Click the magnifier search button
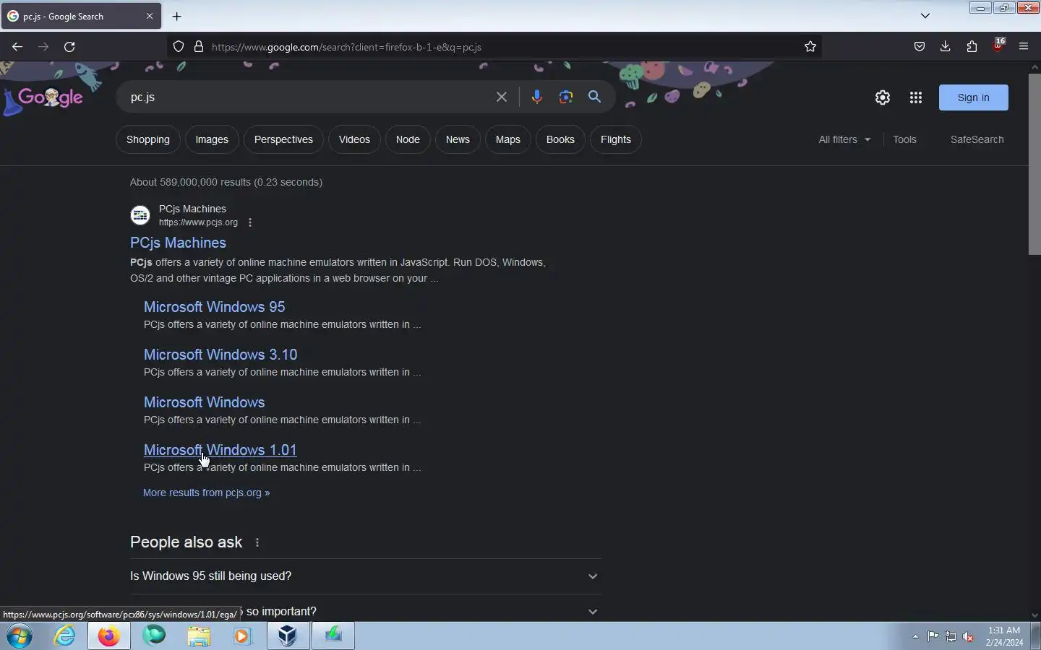1041x650 pixels. [x=595, y=97]
